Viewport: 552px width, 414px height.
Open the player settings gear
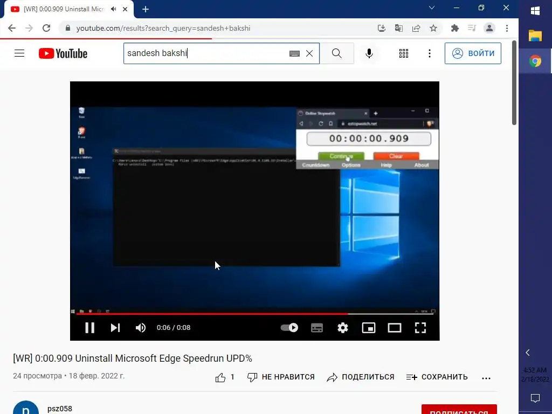tap(342, 328)
